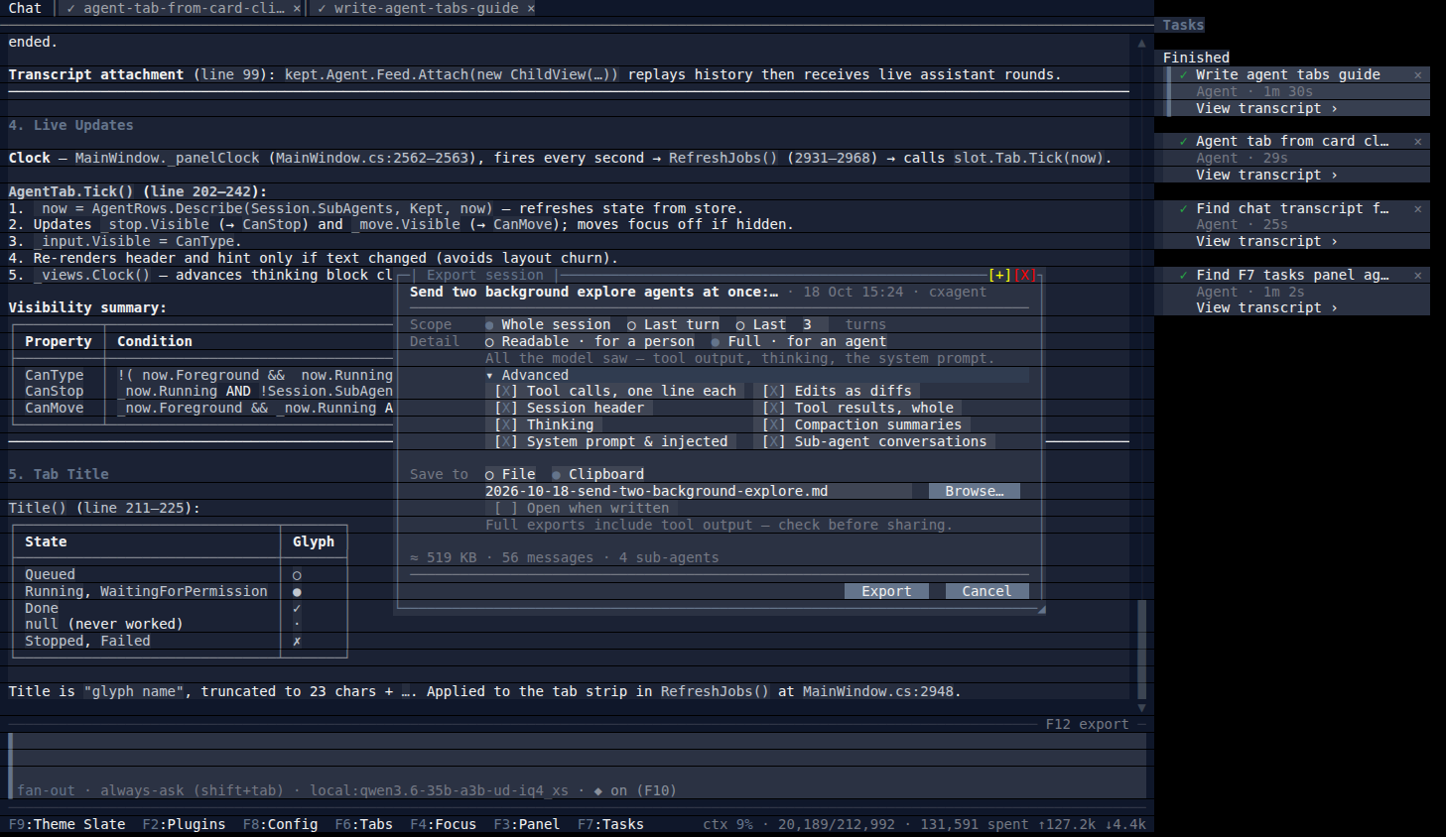1446x837 pixels.
Task: Click the dialog's bottom-right resize grip
Action: tap(1041, 609)
